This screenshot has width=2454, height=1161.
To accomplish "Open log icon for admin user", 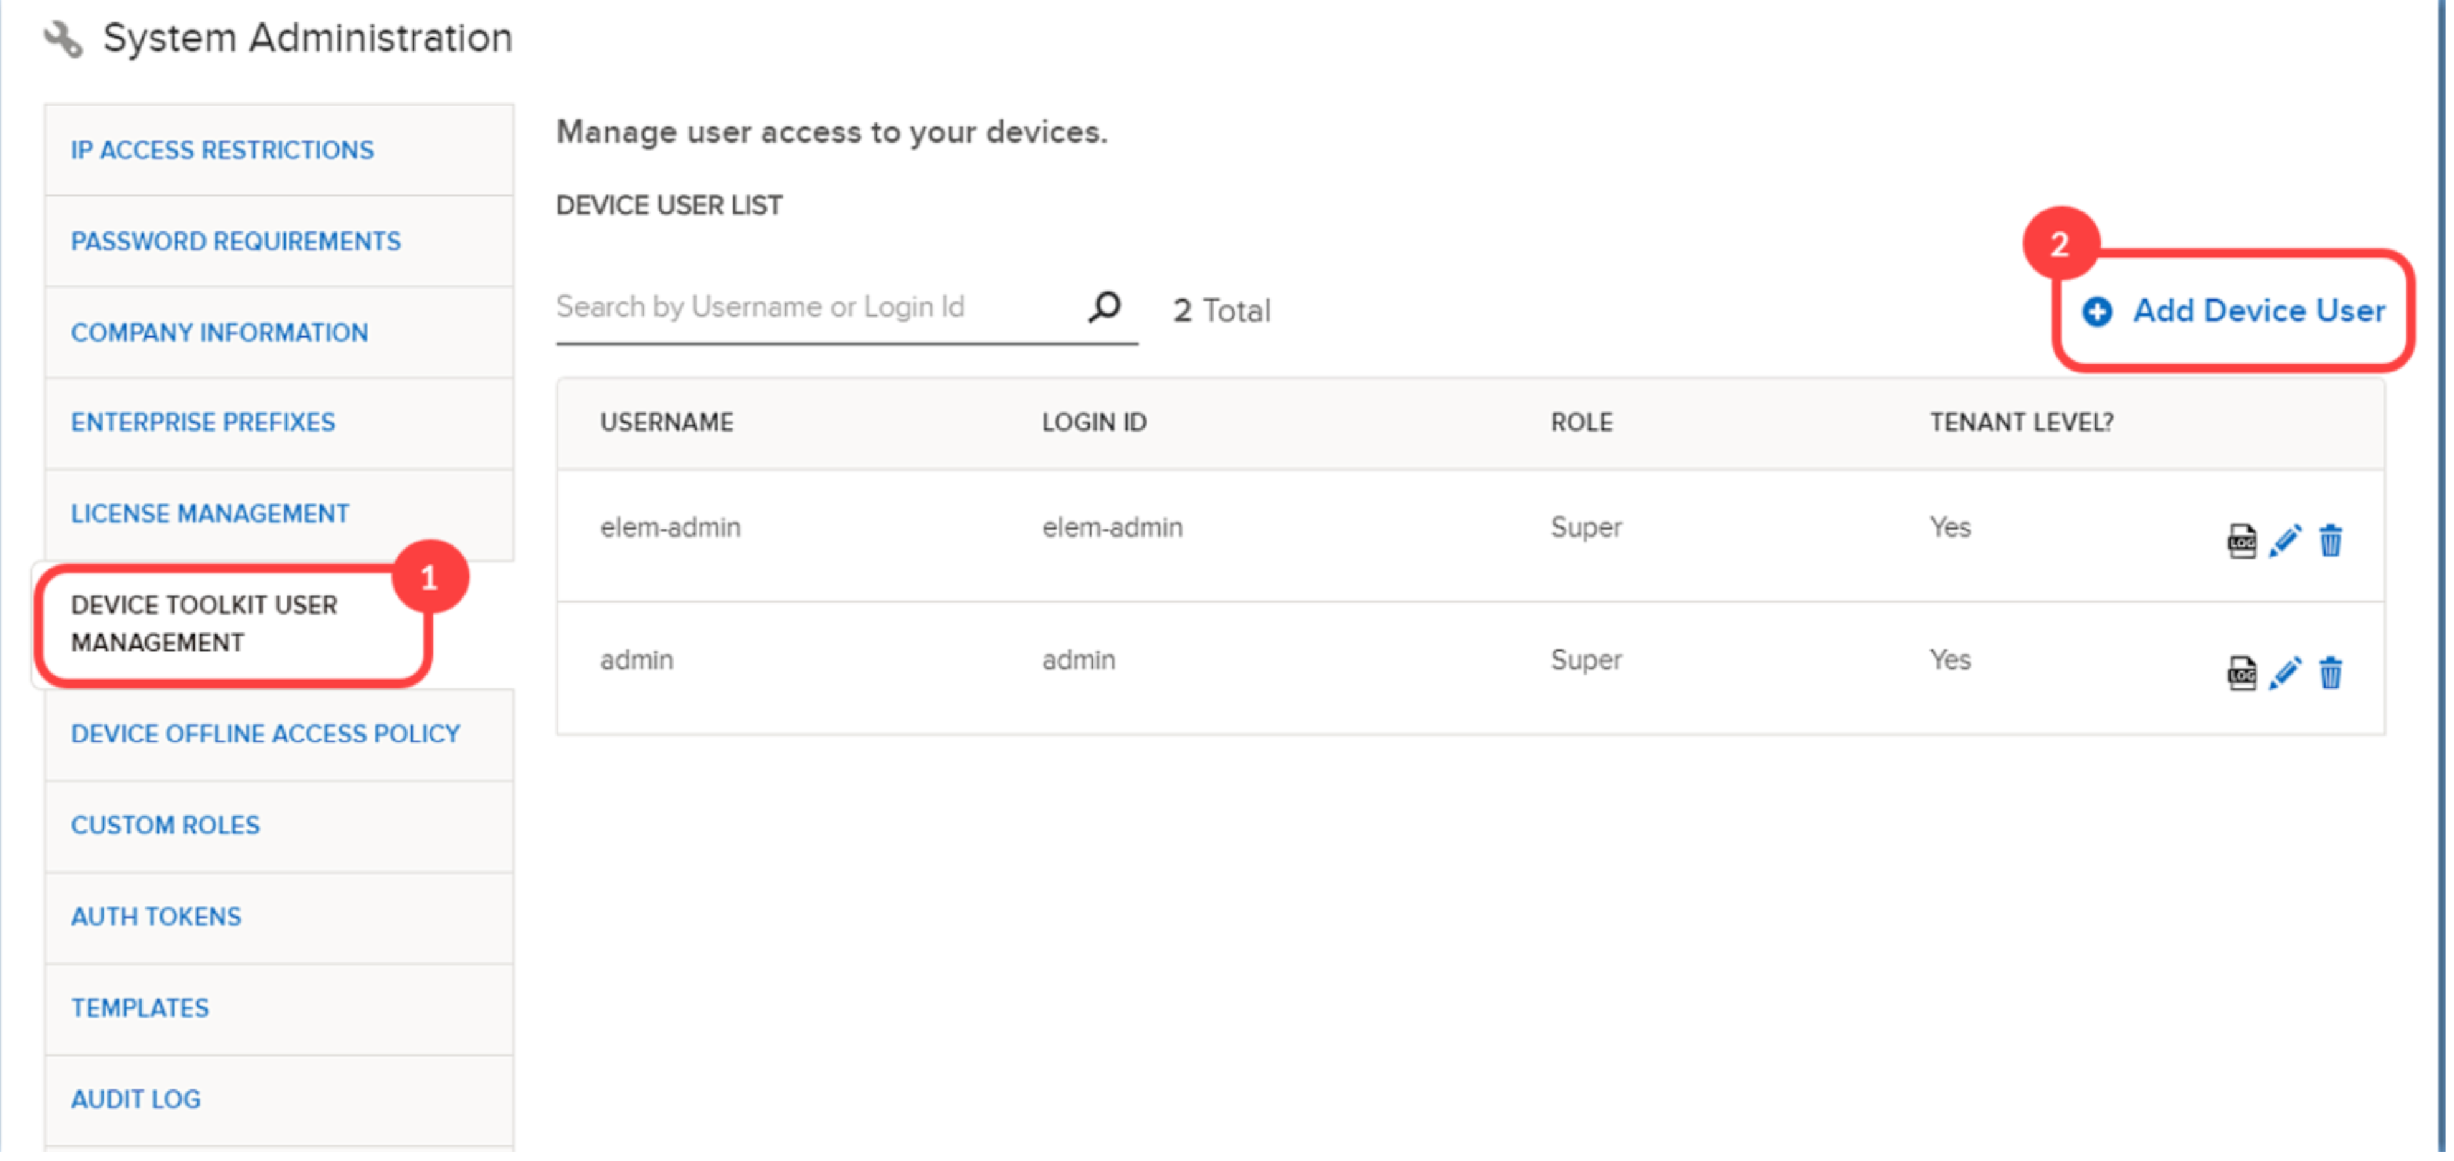I will (x=2241, y=673).
